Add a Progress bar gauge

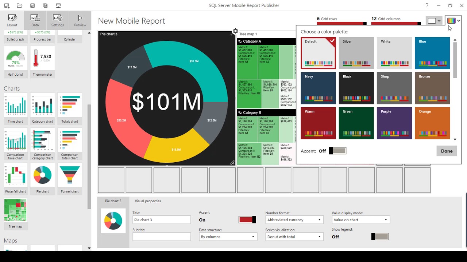[42, 36]
